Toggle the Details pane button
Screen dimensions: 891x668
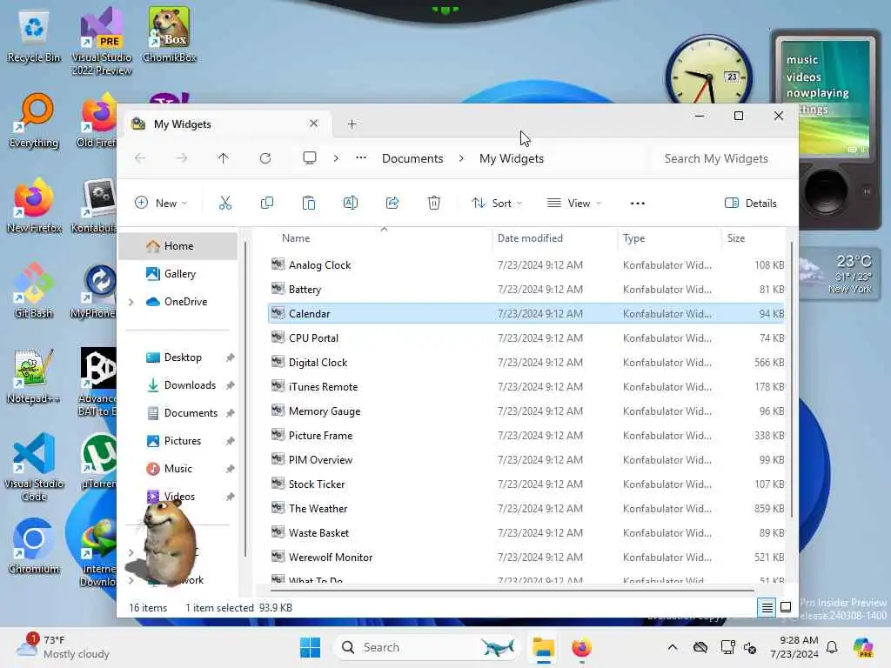point(751,204)
